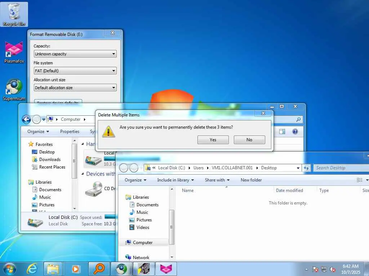The width and height of the screenshot is (369, 276).
Task: Open Windows Explorer taskbar icon
Action: [x=53, y=269]
